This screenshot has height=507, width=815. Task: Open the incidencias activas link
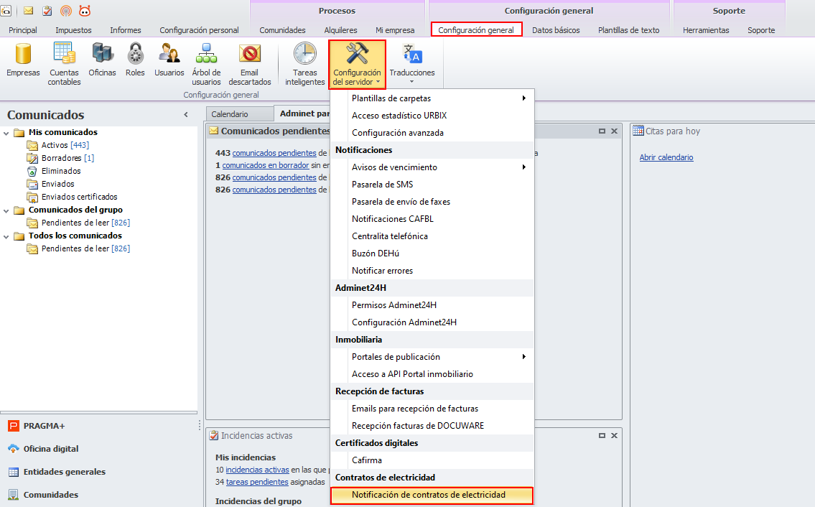[x=257, y=470]
